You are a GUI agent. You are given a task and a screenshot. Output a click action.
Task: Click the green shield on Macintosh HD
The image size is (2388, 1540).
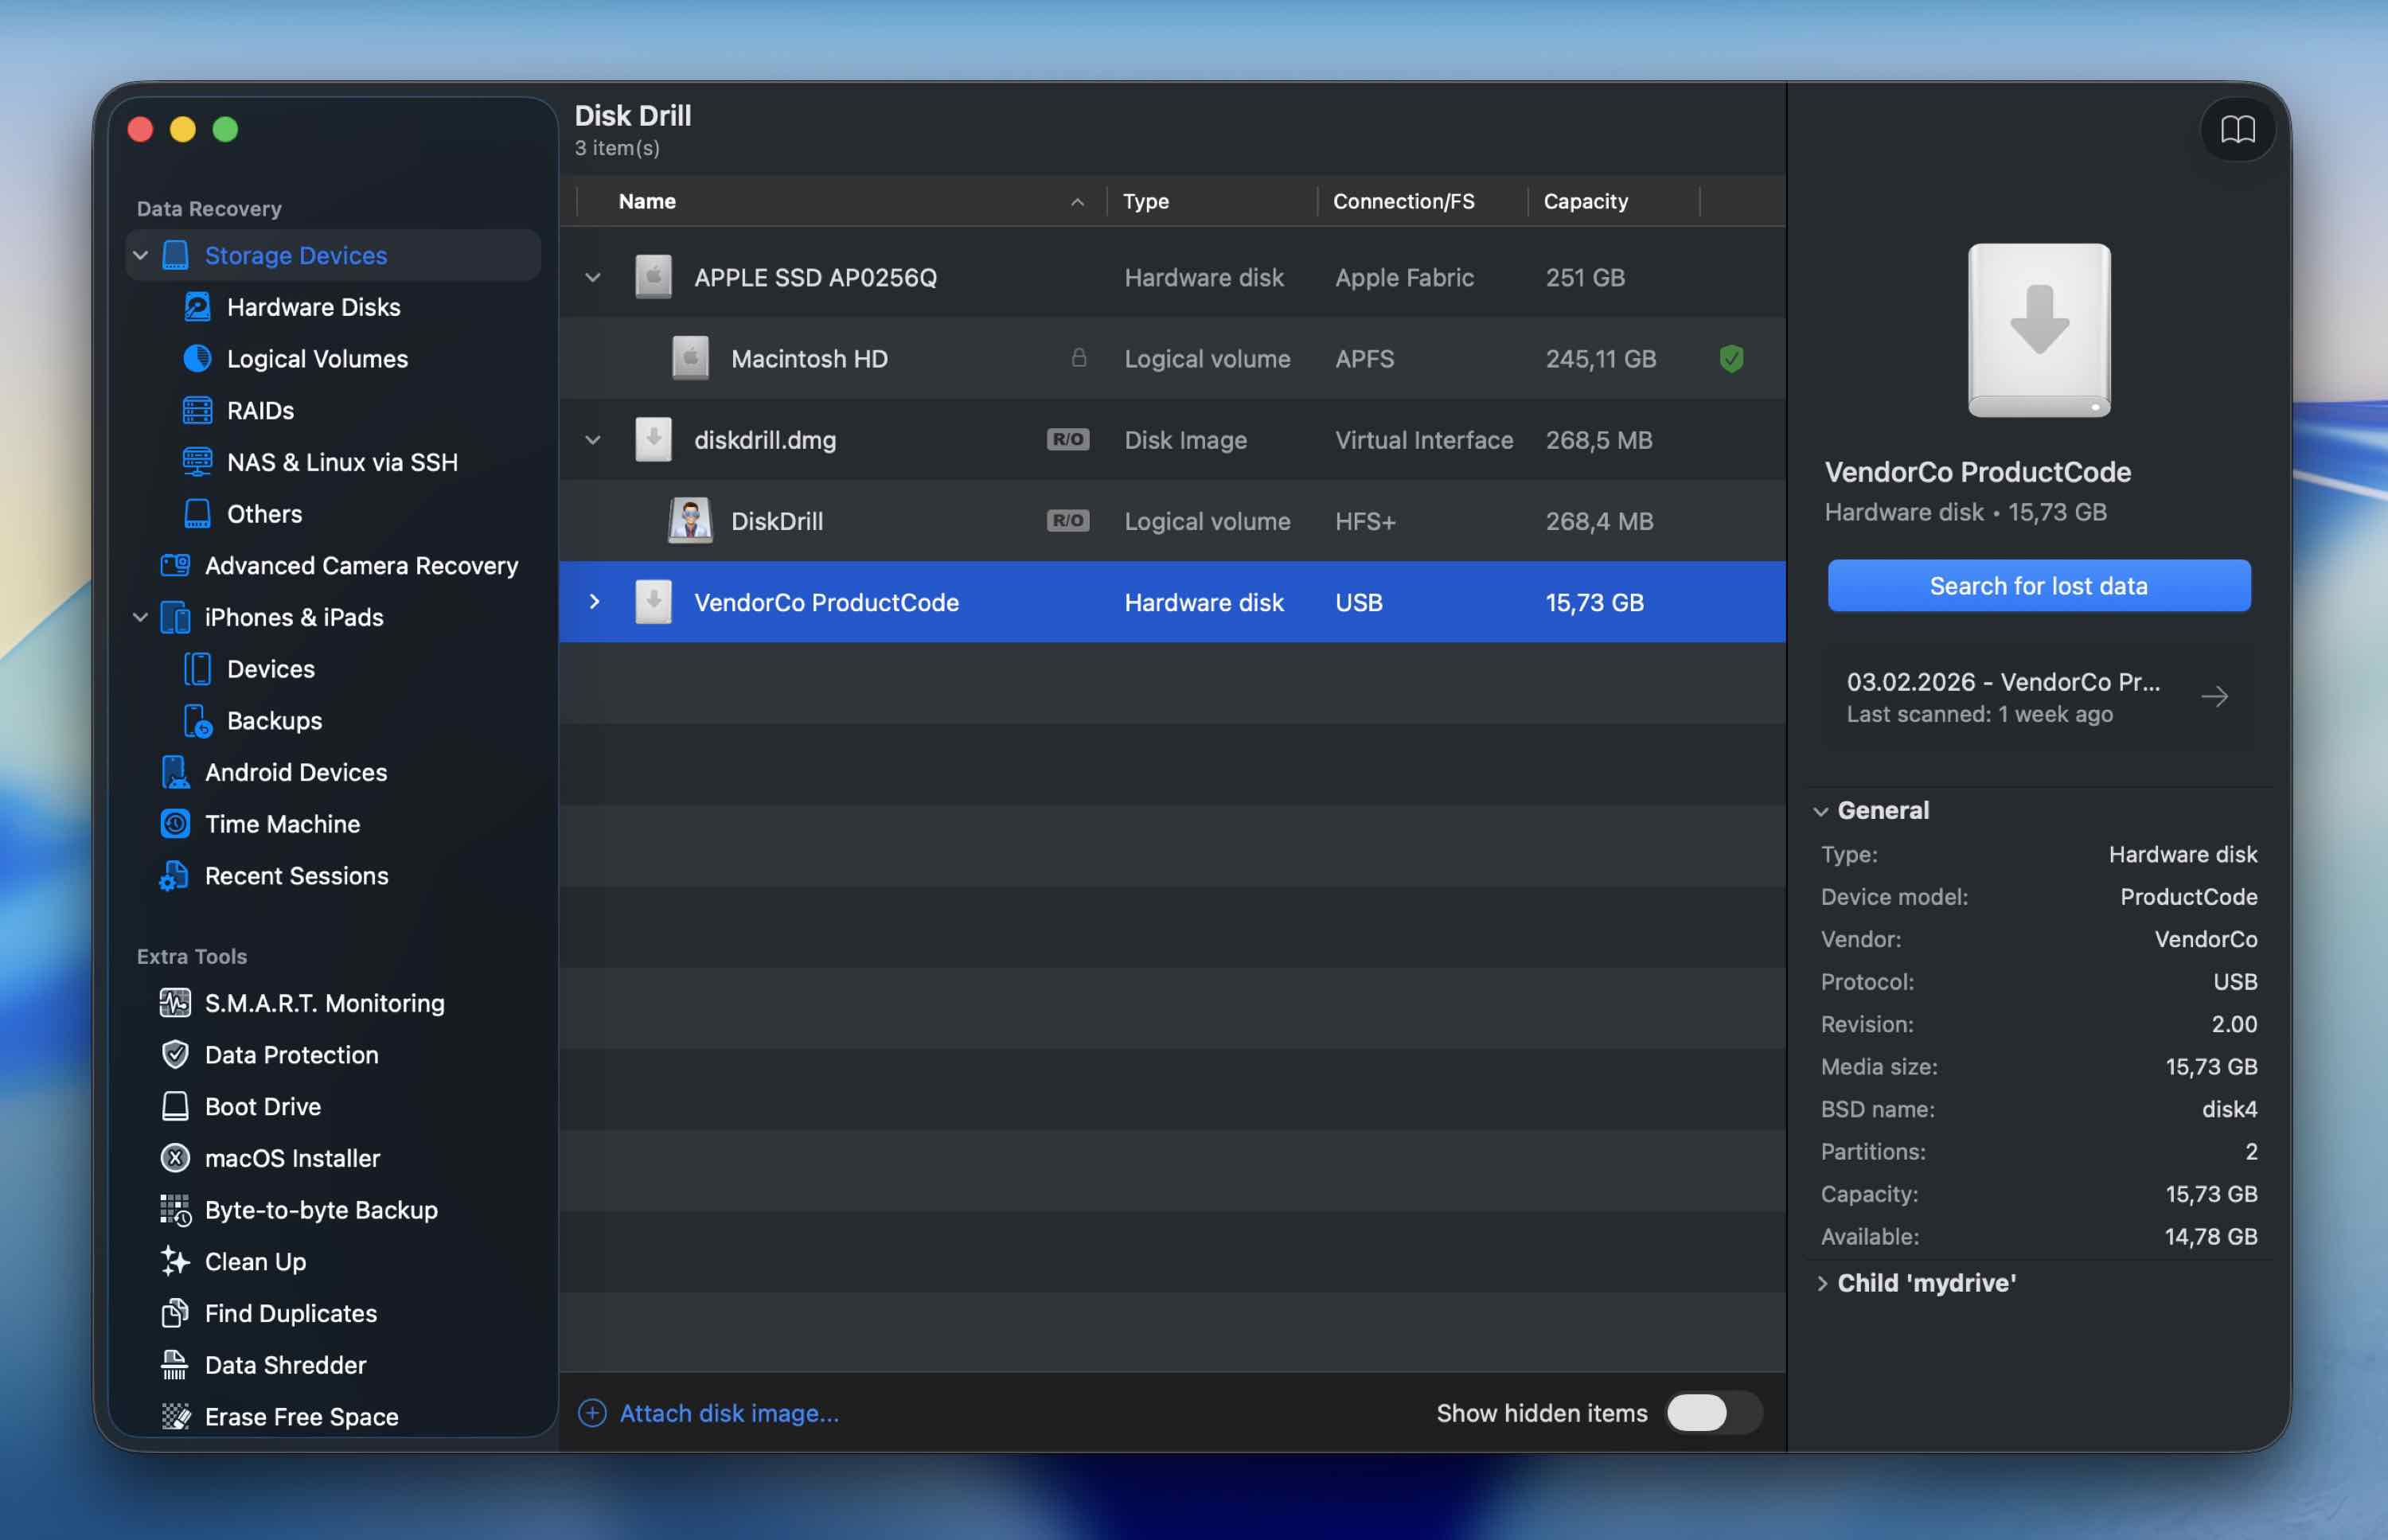[1731, 358]
